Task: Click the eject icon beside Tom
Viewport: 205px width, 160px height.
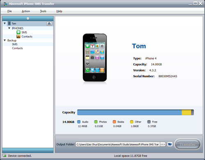Action: click(x=49, y=23)
